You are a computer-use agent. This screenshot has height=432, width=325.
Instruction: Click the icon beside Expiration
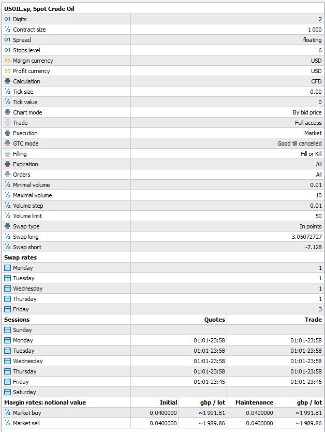(7, 164)
